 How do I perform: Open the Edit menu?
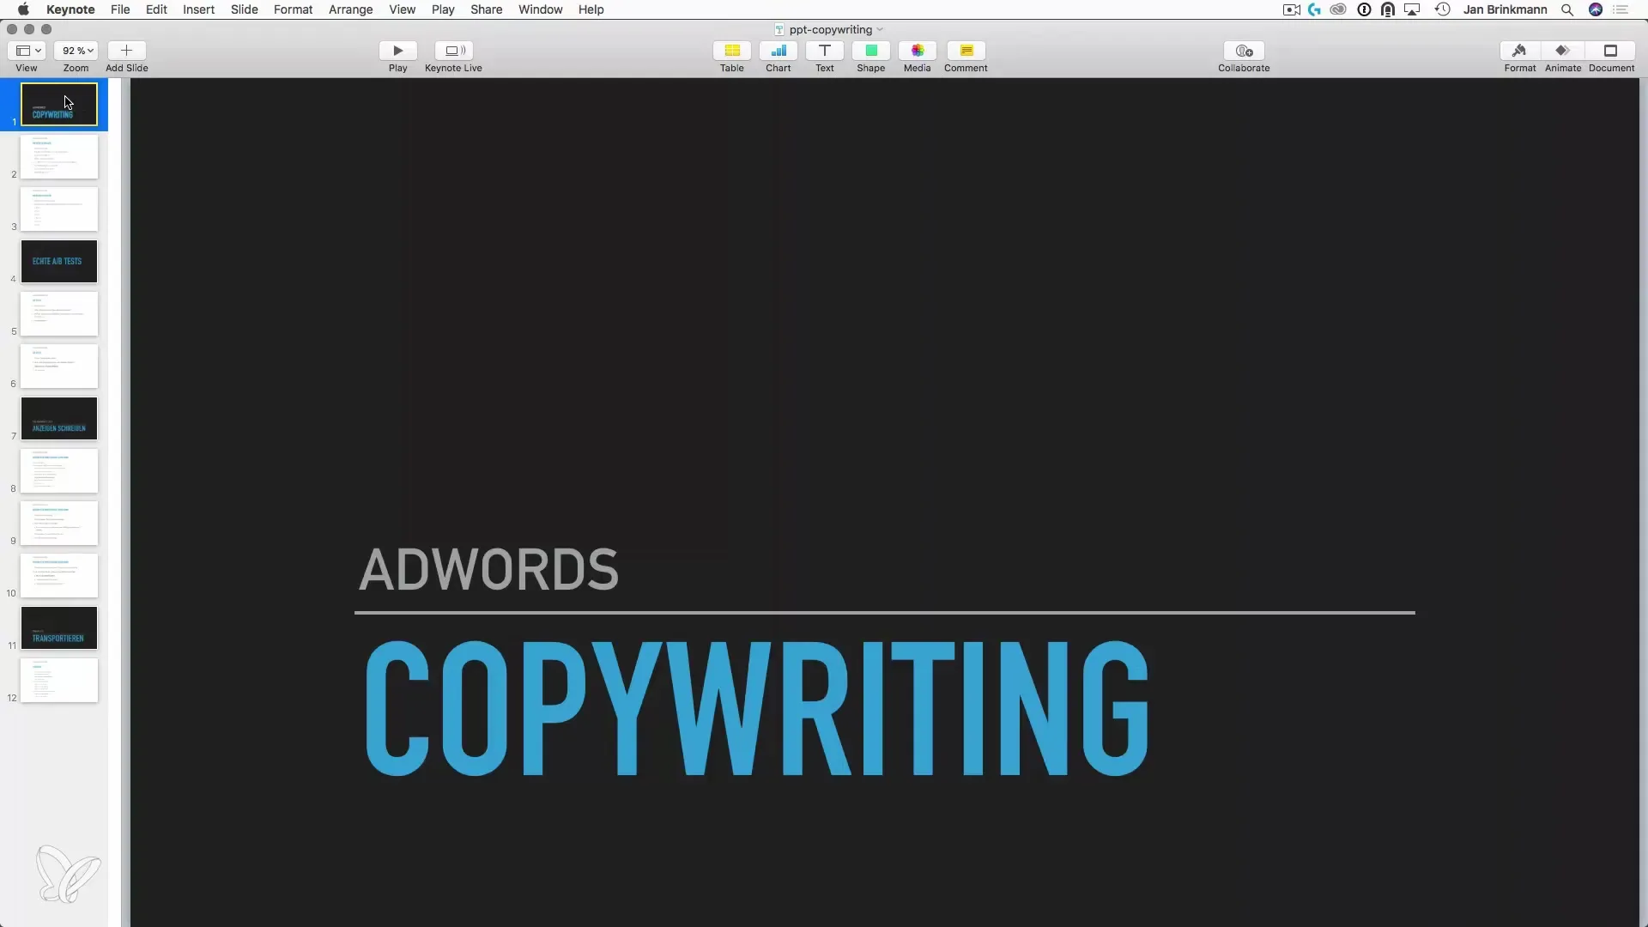point(156,9)
